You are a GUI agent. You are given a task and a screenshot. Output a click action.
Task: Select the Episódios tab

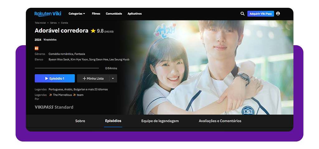click(113, 121)
